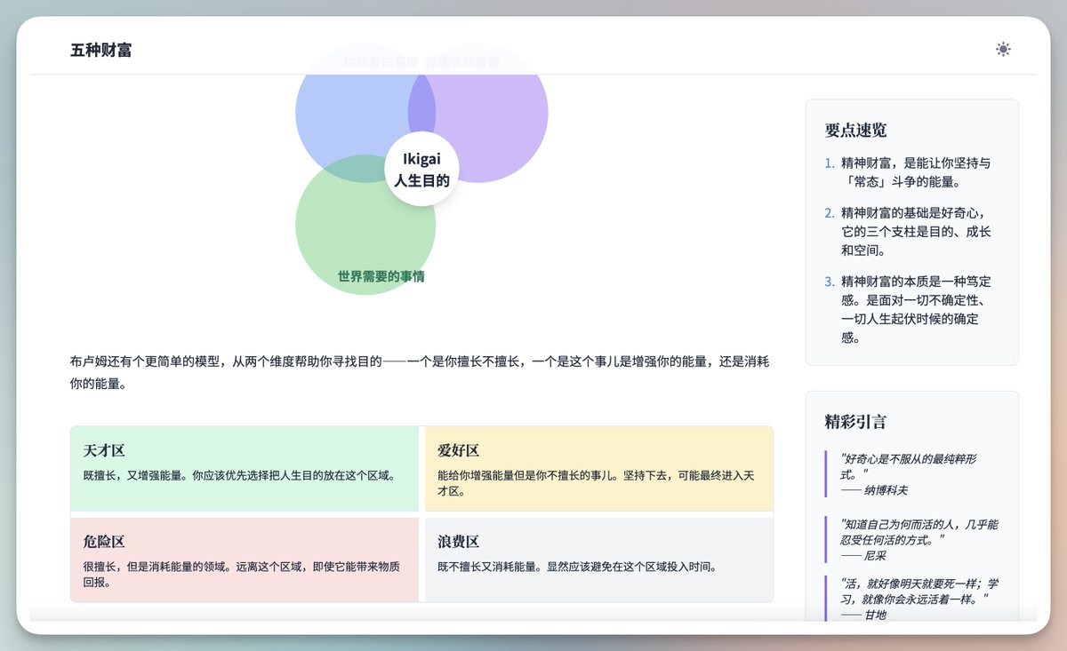Click the 要点速览 heading

(855, 130)
